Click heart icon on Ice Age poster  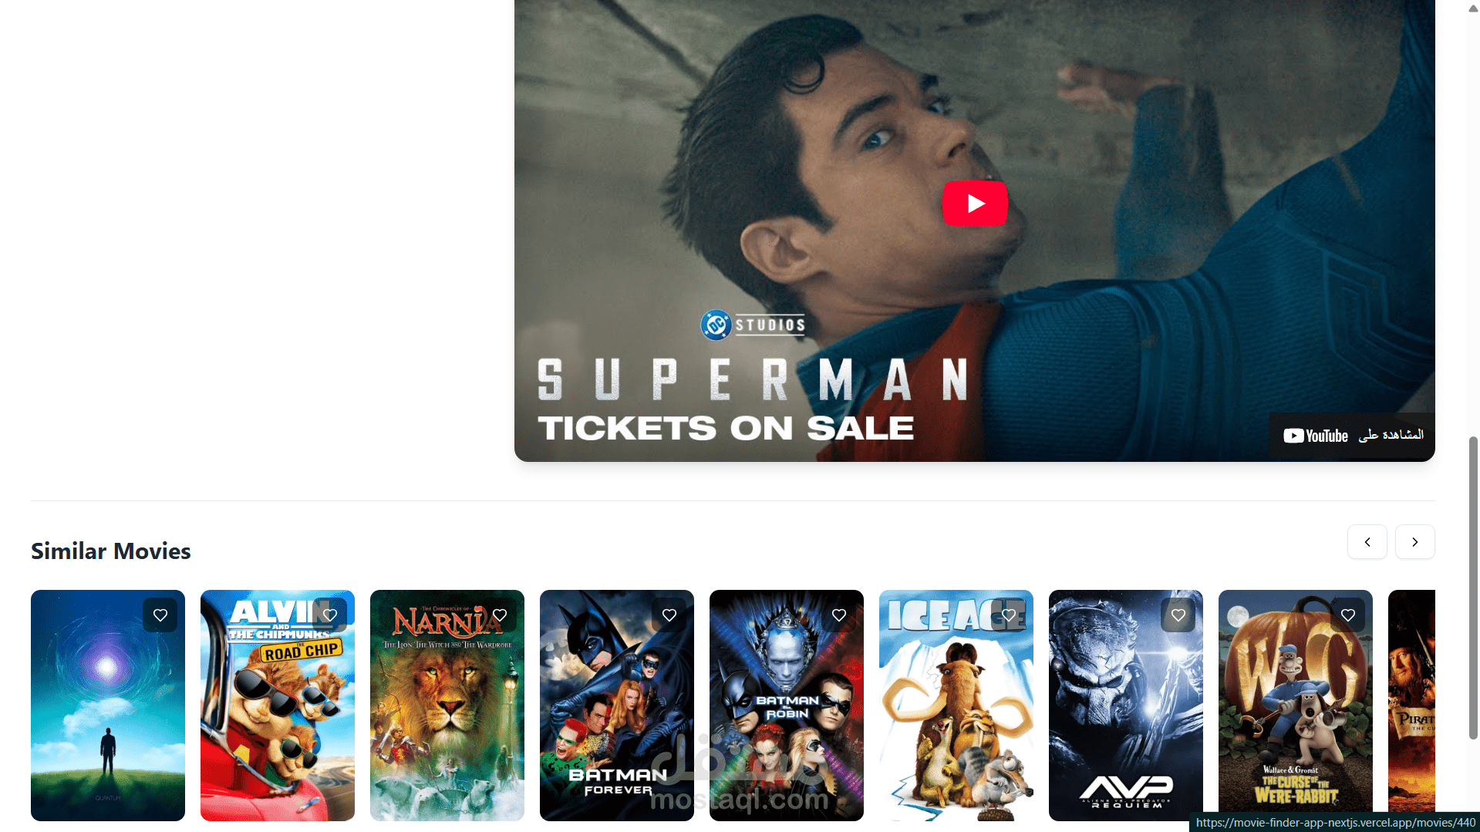point(1009,615)
